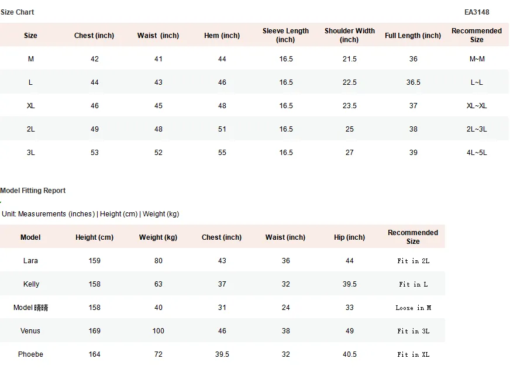Select the 2L size row label
Screen dimensions: 510x386
coord(30,129)
